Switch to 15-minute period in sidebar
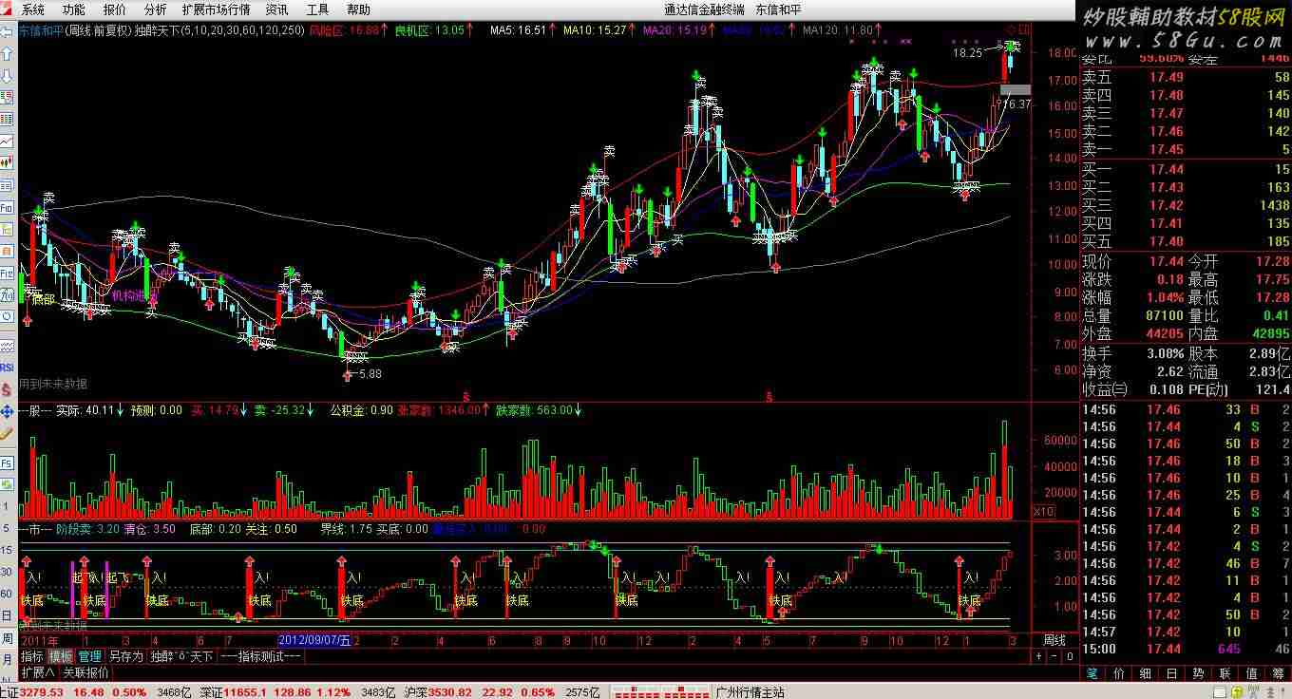 coord(7,550)
